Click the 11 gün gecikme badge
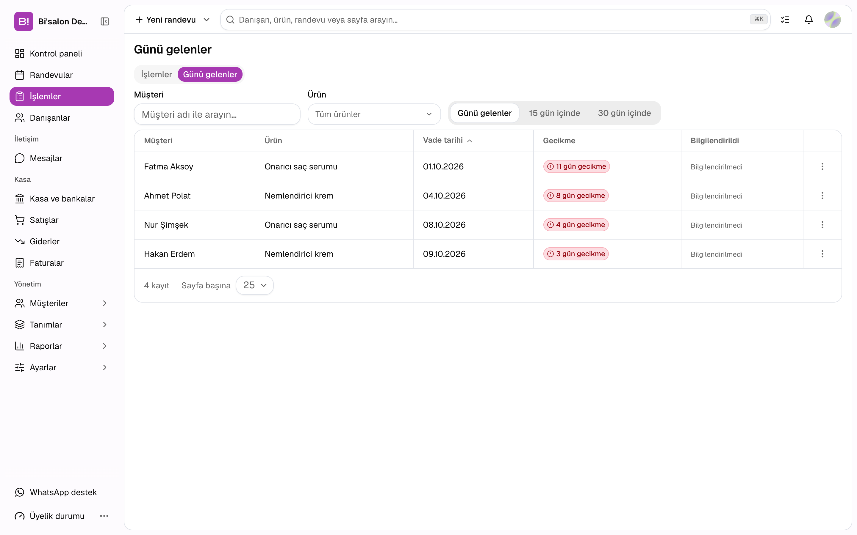 pyautogui.click(x=576, y=166)
